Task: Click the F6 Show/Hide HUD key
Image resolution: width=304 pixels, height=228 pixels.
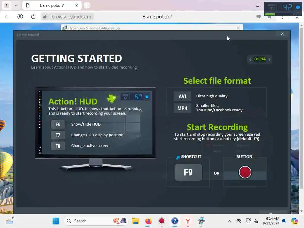Action: (58, 124)
